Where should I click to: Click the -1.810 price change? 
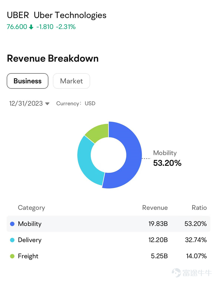(45, 27)
